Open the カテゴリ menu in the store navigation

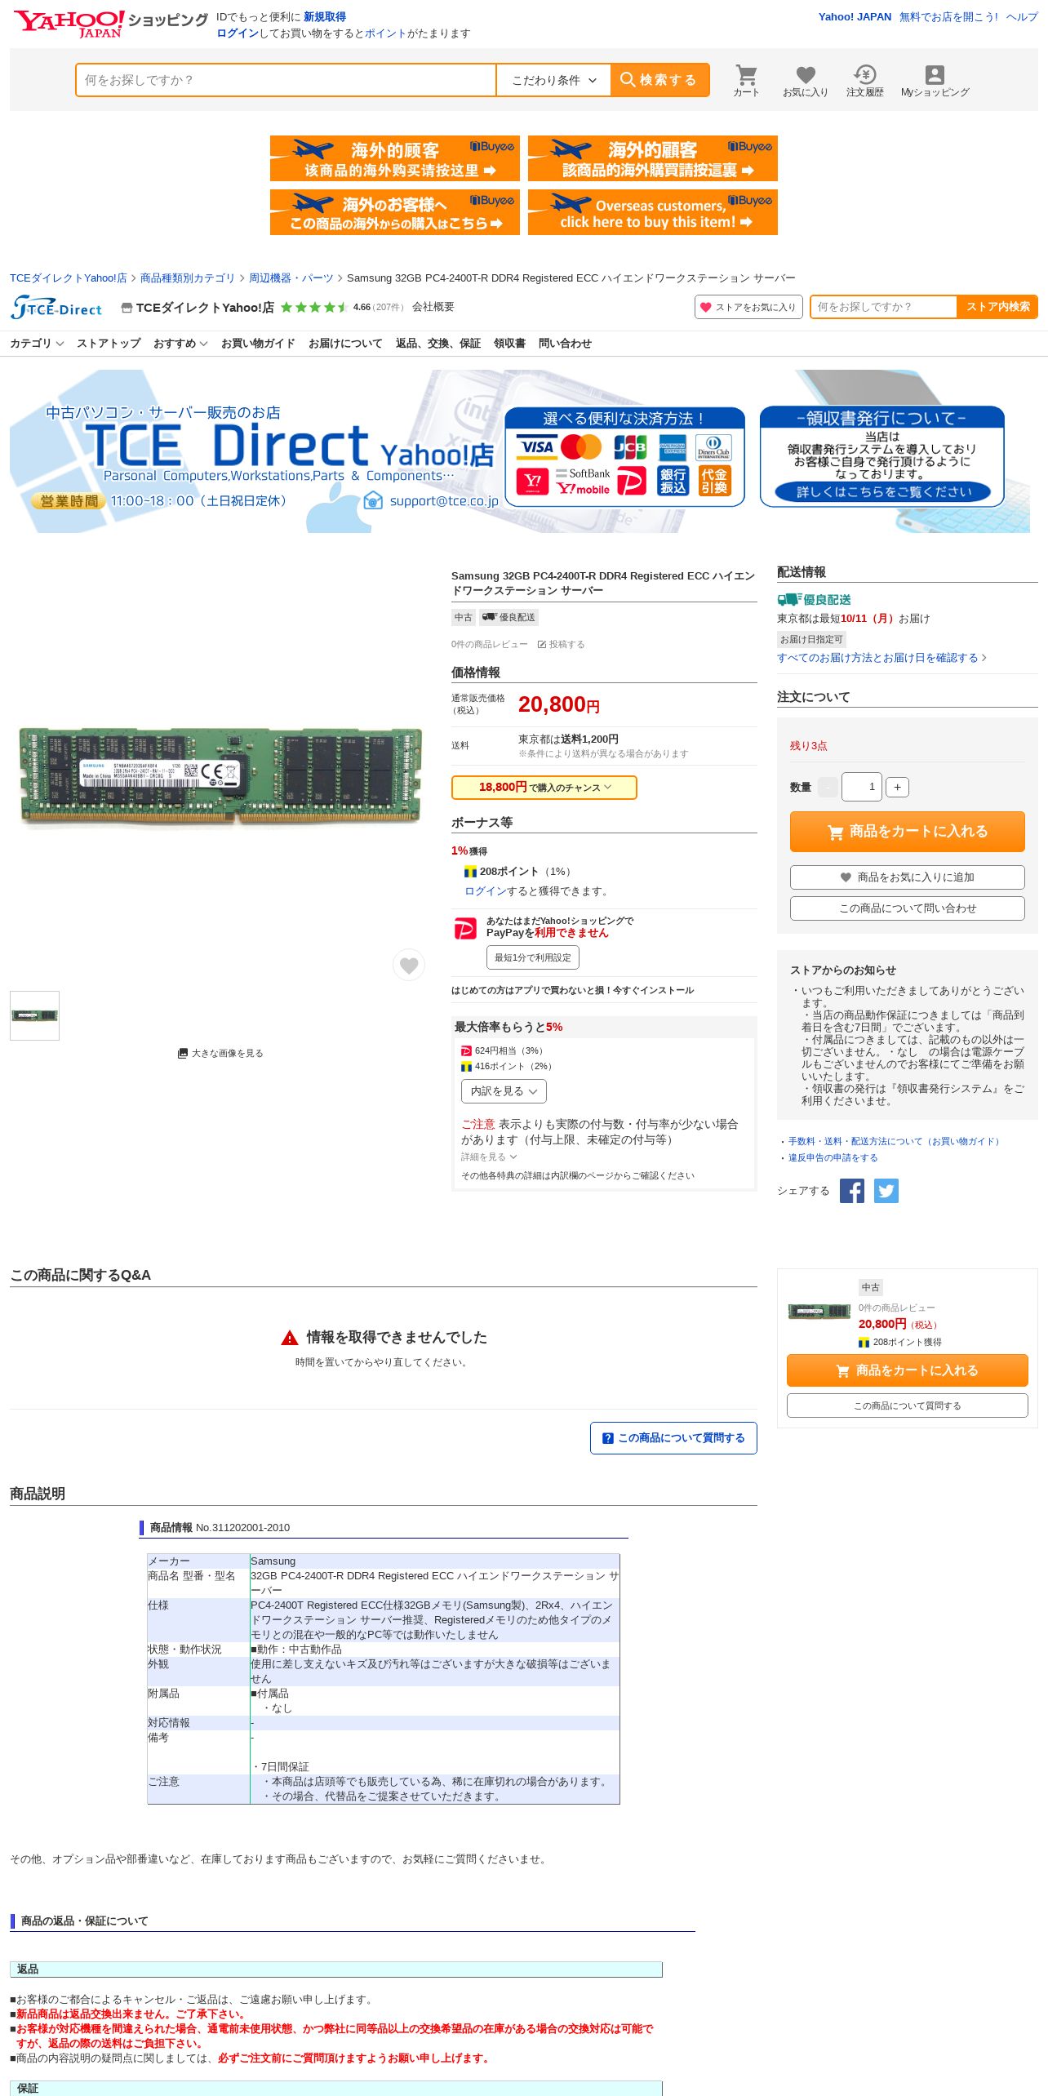37,344
